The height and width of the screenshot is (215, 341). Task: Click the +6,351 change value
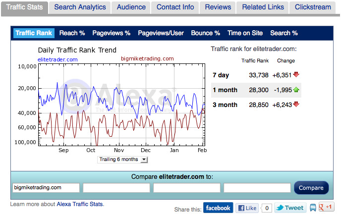[x=282, y=75]
